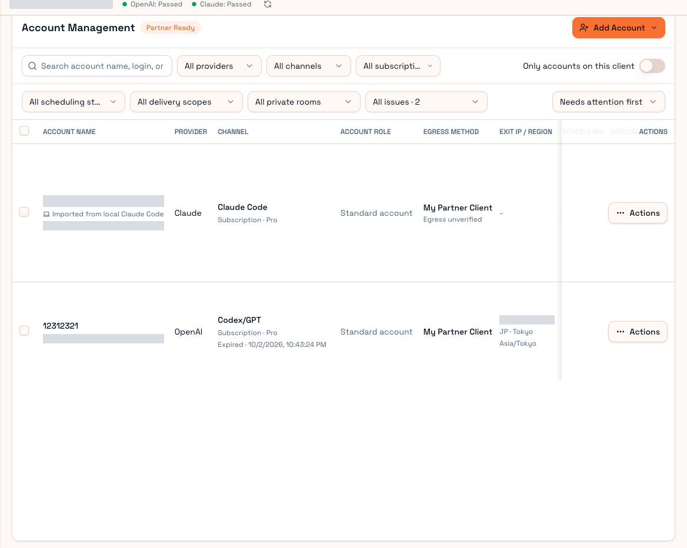Click the Account Management heading
The width and height of the screenshot is (687, 548).
[x=78, y=28]
